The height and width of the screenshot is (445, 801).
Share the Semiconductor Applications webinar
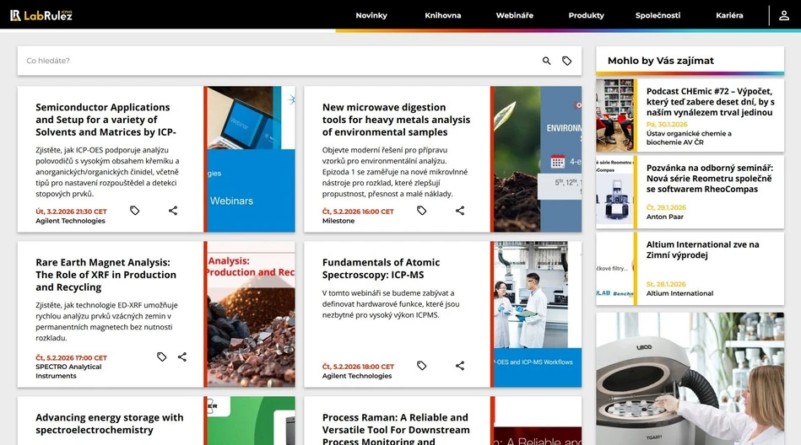click(173, 211)
